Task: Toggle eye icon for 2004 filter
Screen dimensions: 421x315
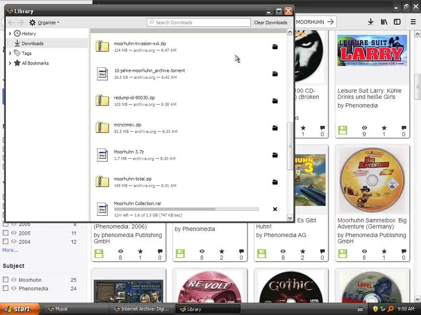Action: click(14, 241)
